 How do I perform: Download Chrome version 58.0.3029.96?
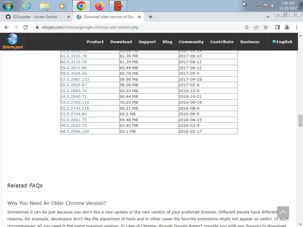[x=74, y=73]
